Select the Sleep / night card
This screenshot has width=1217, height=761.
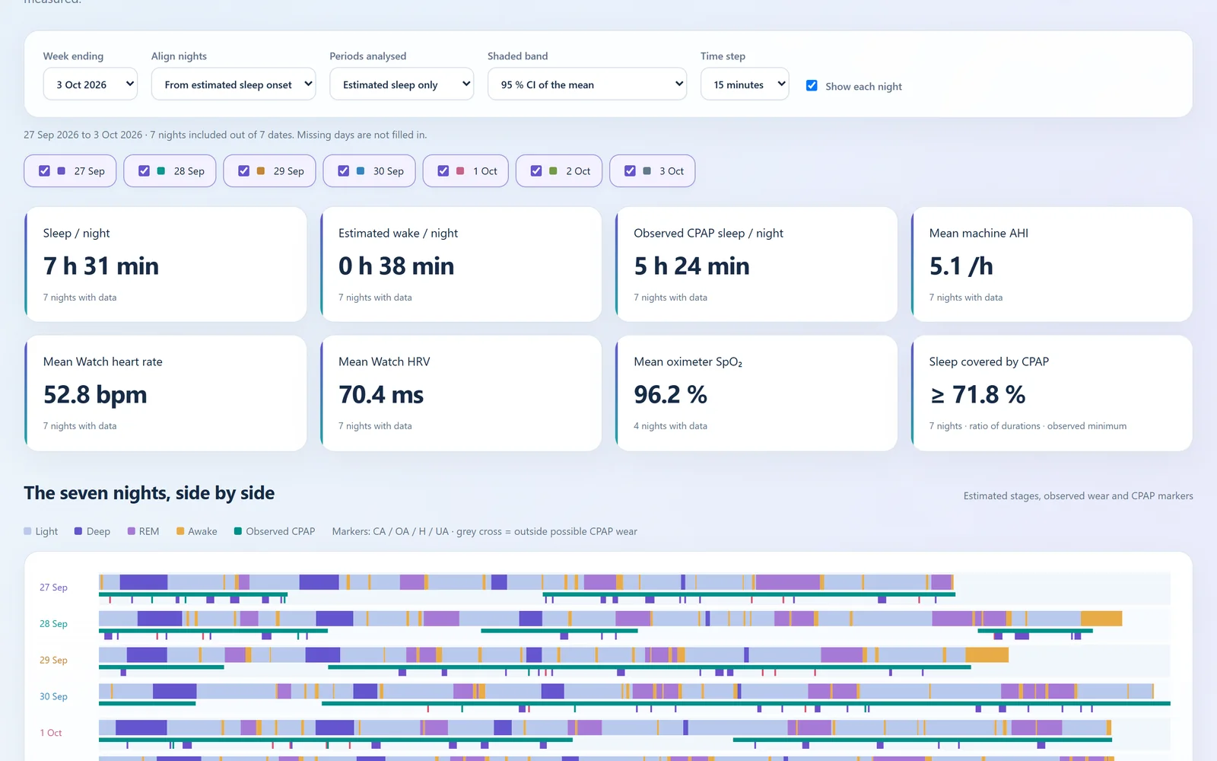[166, 264]
